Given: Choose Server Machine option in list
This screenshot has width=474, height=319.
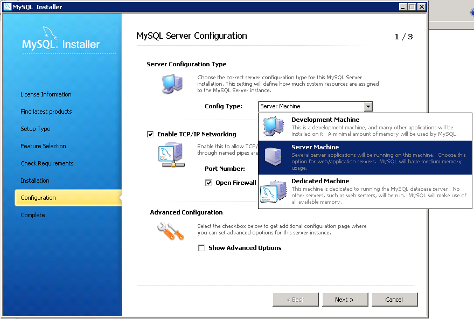Looking at the screenshot, I should point(365,157).
